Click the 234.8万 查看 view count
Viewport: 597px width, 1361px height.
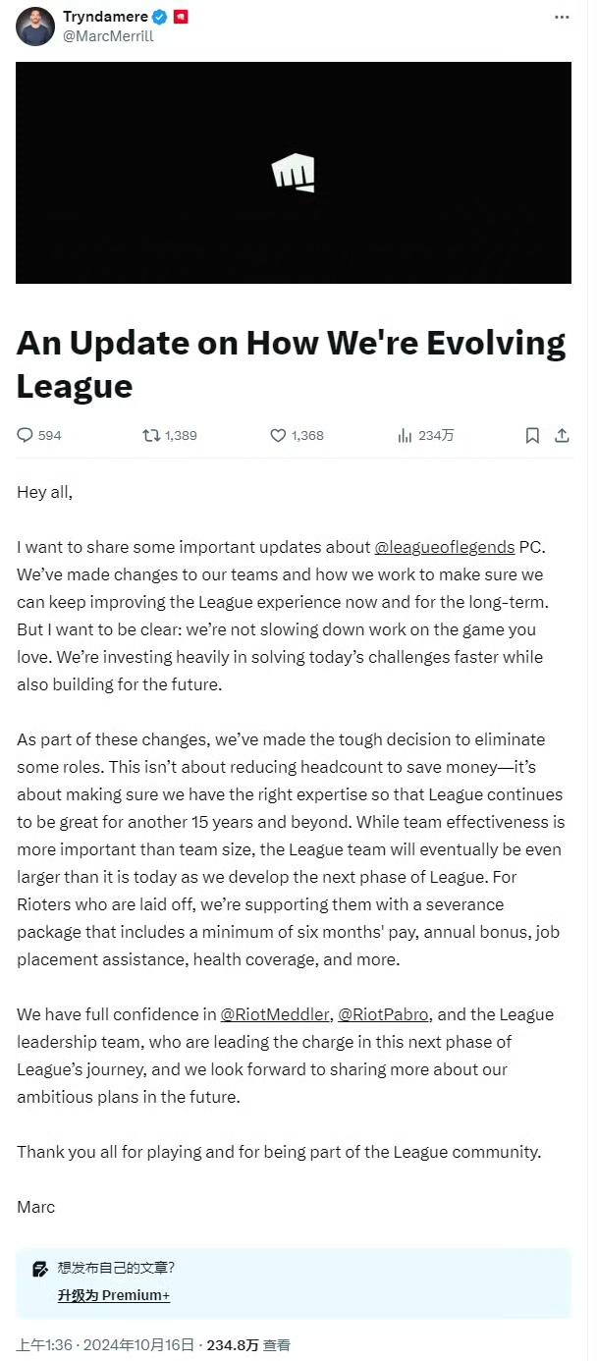tap(247, 1345)
